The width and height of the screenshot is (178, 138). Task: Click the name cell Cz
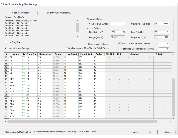pyautogui.click(x=16, y=73)
